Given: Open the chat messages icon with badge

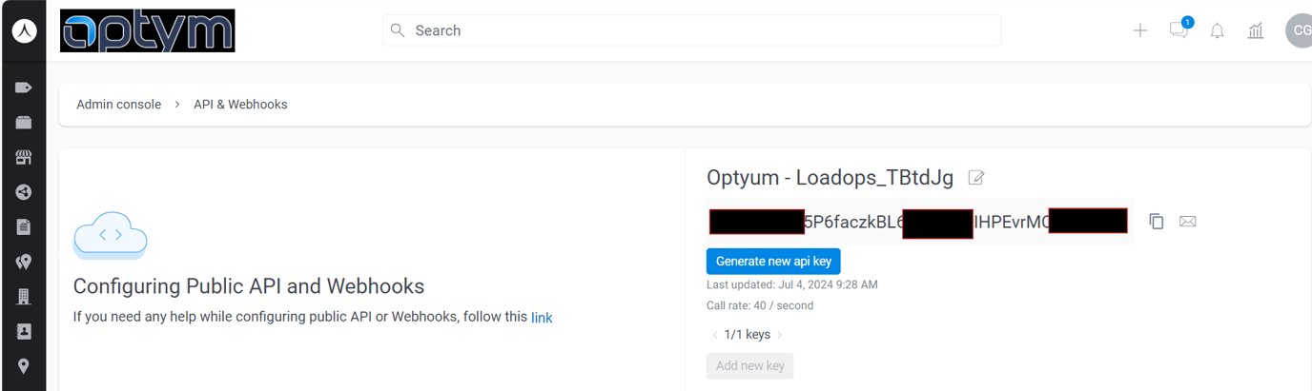Looking at the screenshot, I should (1179, 29).
